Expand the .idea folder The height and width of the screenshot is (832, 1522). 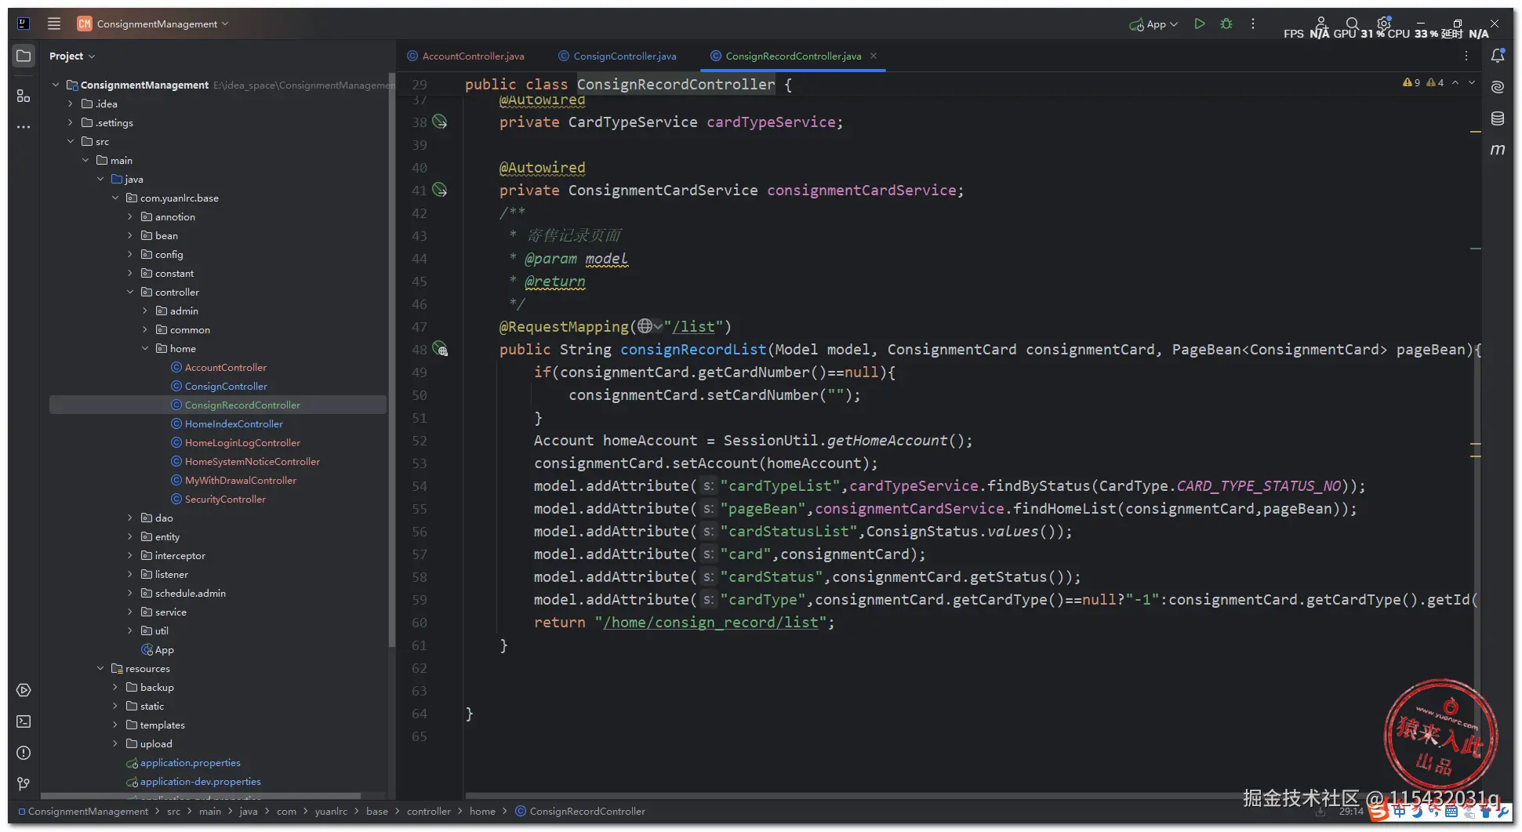(71, 104)
